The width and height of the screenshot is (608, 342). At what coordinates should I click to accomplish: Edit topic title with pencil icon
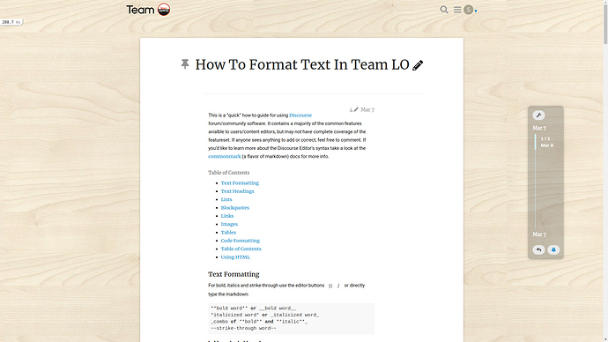coord(418,65)
